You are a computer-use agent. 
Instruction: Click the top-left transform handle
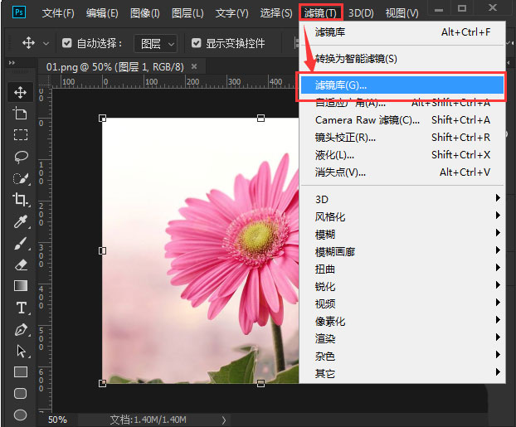[x=102, y=118]
